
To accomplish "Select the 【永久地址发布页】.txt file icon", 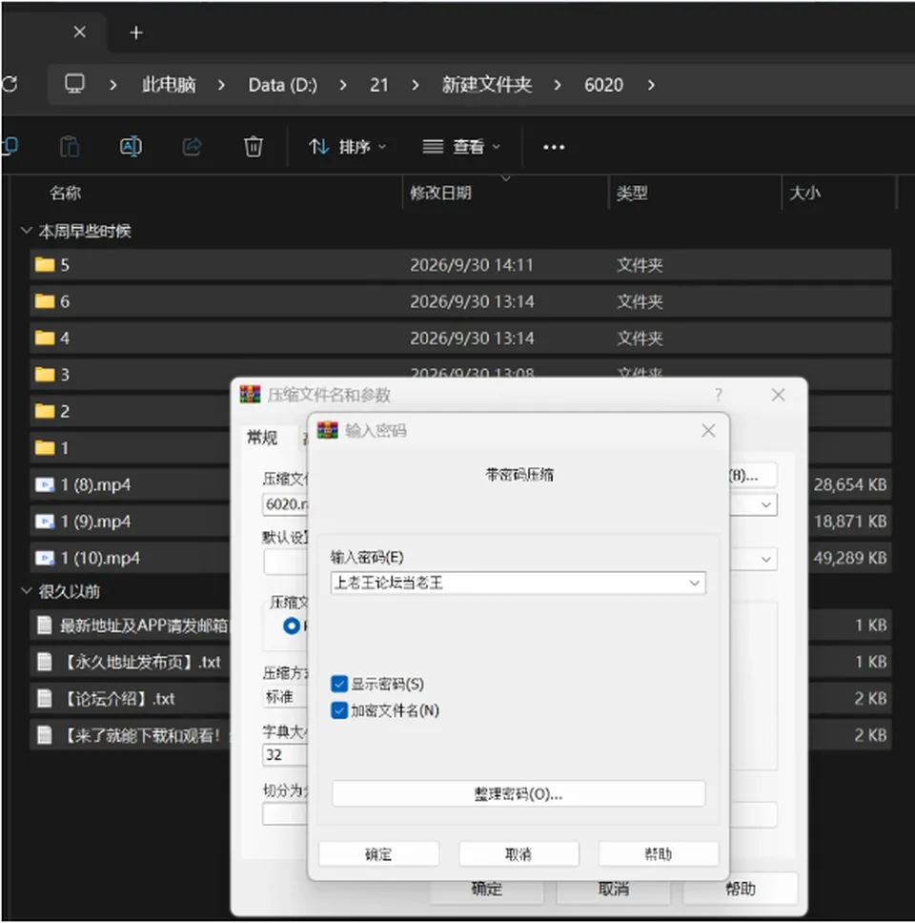I will pyautogui.click(x=45, y=663).
